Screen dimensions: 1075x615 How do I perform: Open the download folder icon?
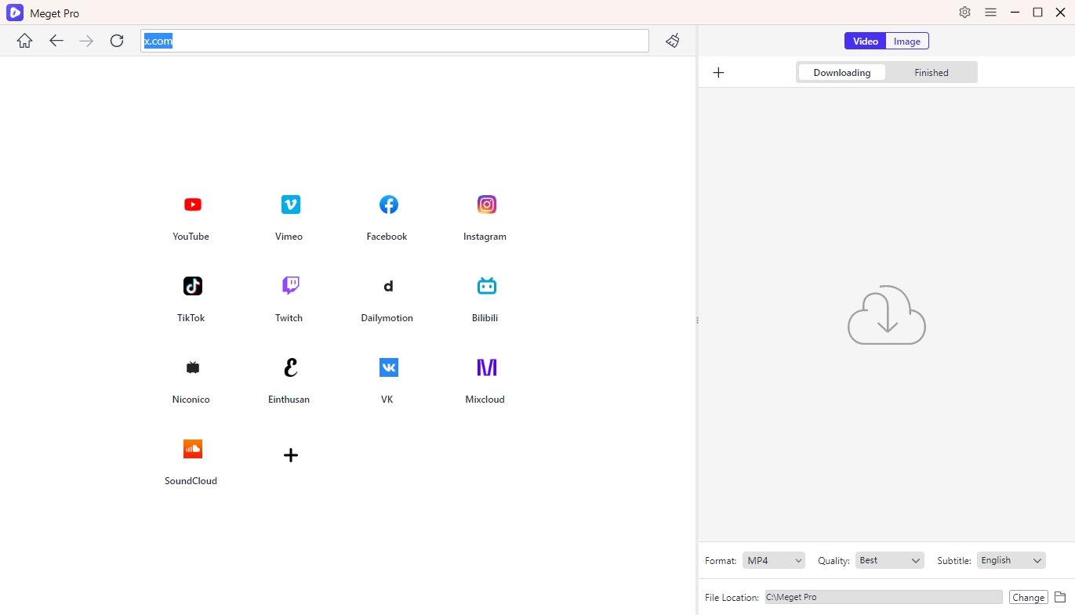tap(1060, 597)
